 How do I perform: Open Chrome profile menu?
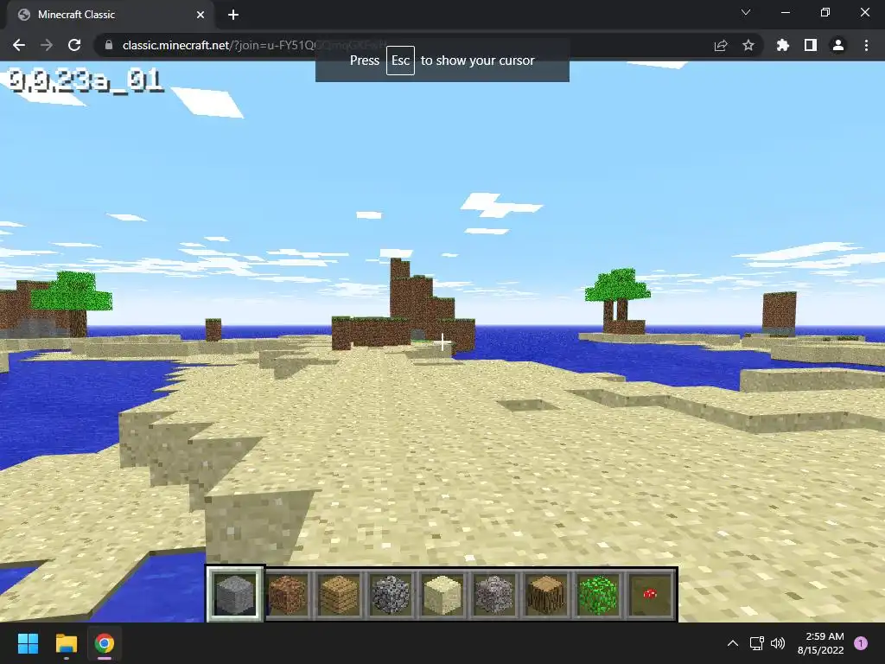tap(838, 45)
